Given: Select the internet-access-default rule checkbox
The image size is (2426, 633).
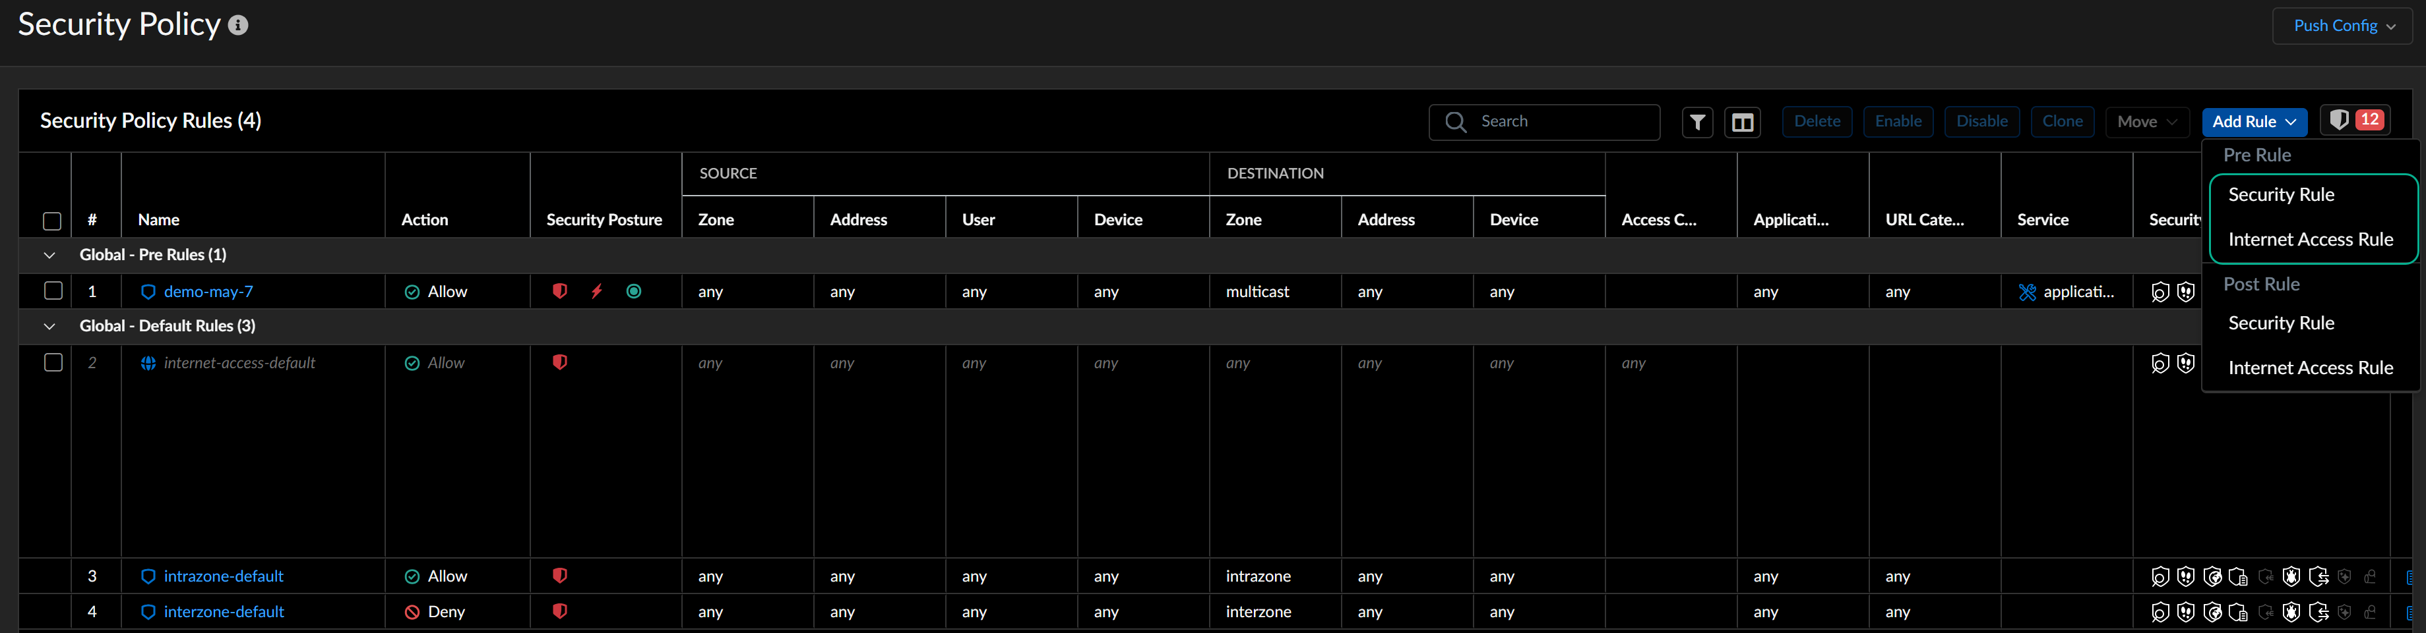Looking at the screenshot, I should (x=53, y=363).
